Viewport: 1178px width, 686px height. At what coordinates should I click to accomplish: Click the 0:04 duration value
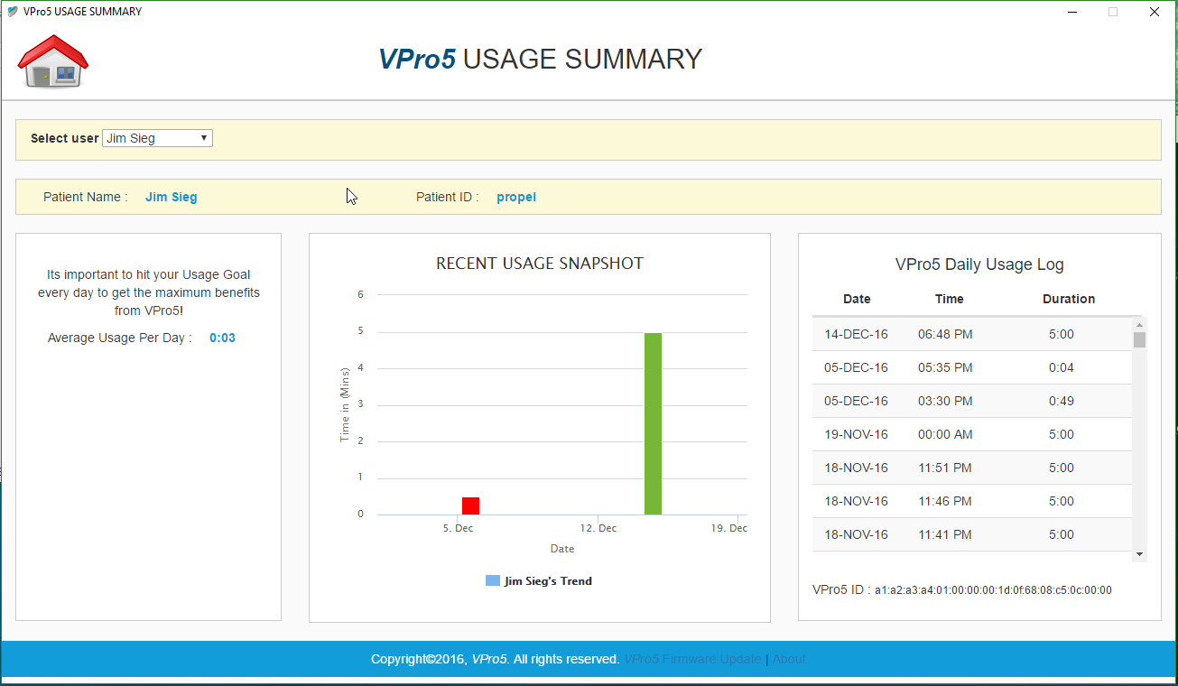click(1062, 367)
